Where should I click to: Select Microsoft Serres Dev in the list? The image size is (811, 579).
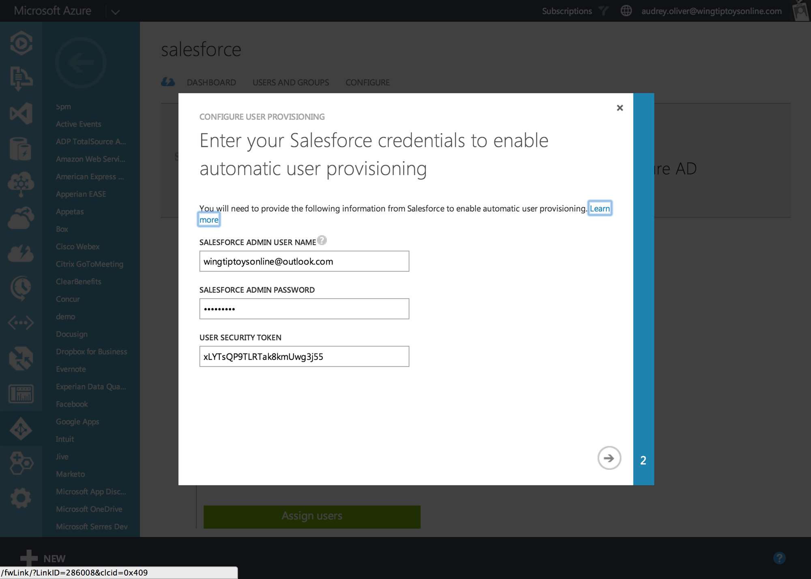click(x=92, y=526)
